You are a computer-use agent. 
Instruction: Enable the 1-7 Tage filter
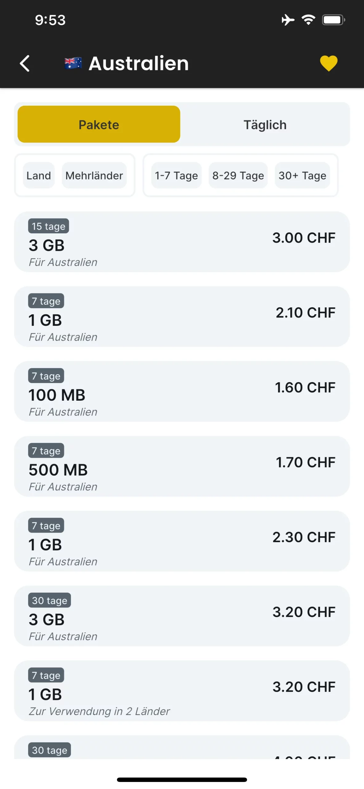point(176,175)
